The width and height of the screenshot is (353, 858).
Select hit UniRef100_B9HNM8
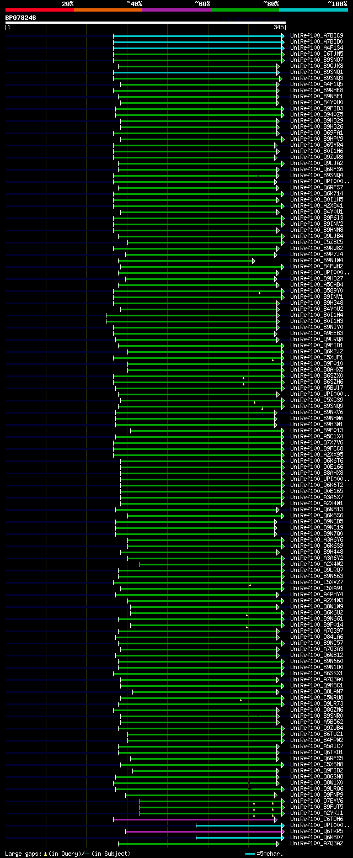pos(317,230)
